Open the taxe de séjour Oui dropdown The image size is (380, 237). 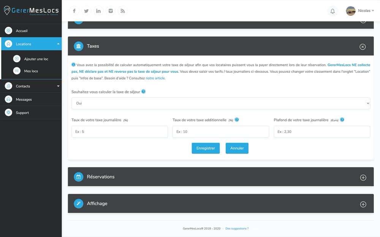click(x=220, y=103)
